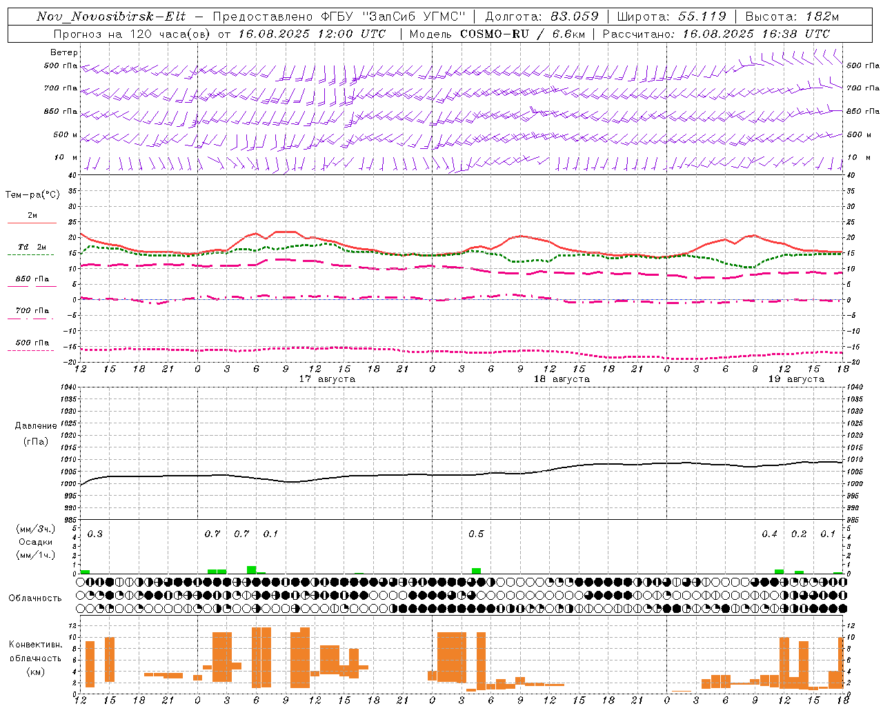Click the (мм/1ч.) precipitation unit label
This screenshot has height=706, width=883.
(x=36, y=555)
